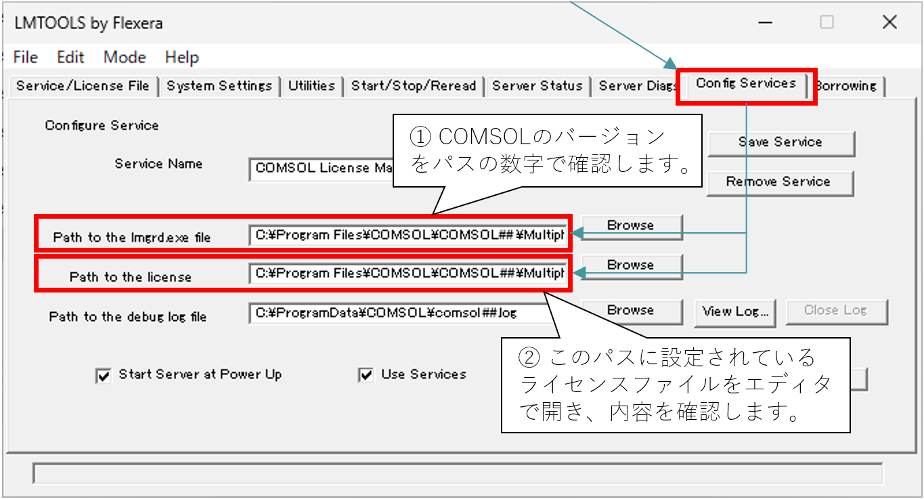Click the View Log button
The height and width of the screenshot is (499, 924).
pyautogui.click(x=735, y=311)
